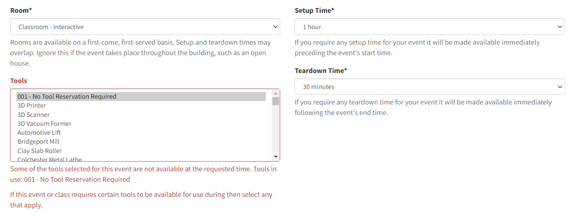Viewport: 581px width, 214px height.
Task: Open the Room dropdown
Action: point(145,27)
